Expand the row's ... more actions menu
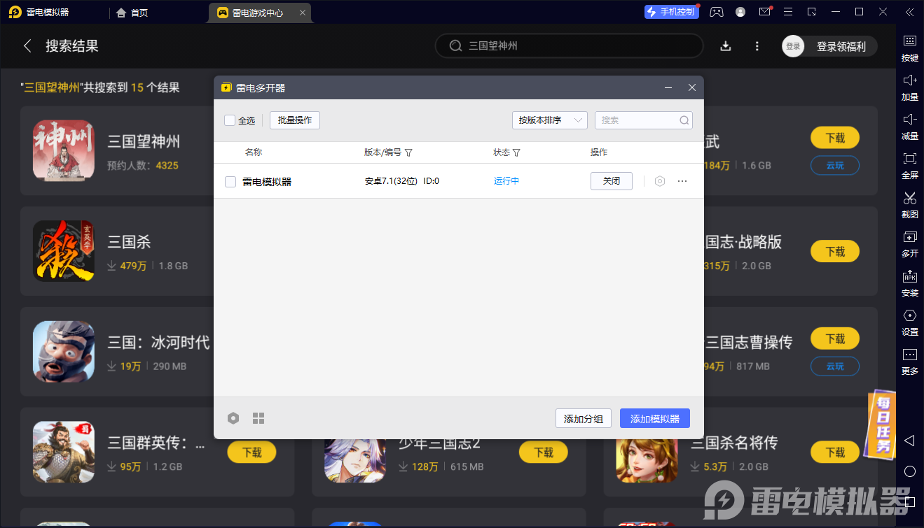The image size is (924, 528). coord(682,180)
